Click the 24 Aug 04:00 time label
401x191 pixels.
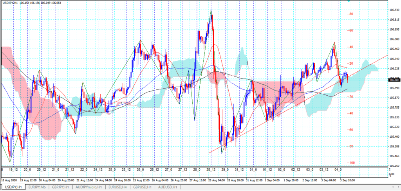coord(103,180)
